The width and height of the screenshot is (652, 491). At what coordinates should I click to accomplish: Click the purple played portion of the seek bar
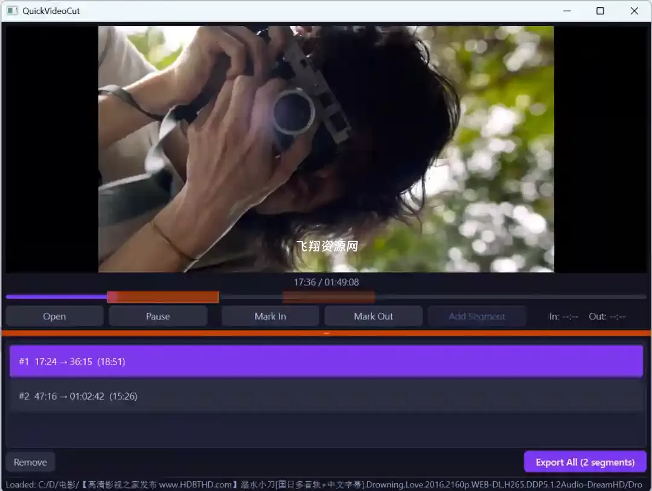coord(57,297)
